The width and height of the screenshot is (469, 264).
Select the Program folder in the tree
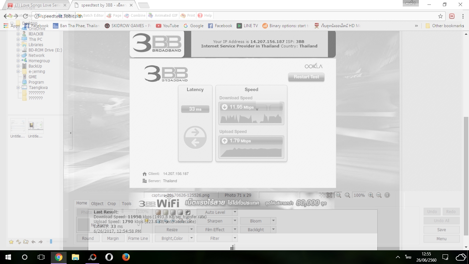click(36, 82)
